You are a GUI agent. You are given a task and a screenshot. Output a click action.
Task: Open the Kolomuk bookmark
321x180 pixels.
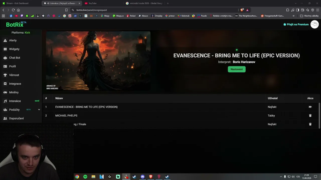click(184, 16)
